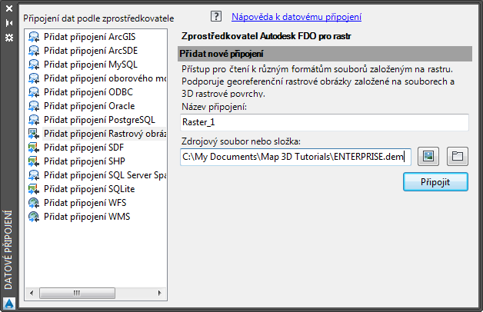
Task: Click the WFS connection icon
Action: (34, 203)
